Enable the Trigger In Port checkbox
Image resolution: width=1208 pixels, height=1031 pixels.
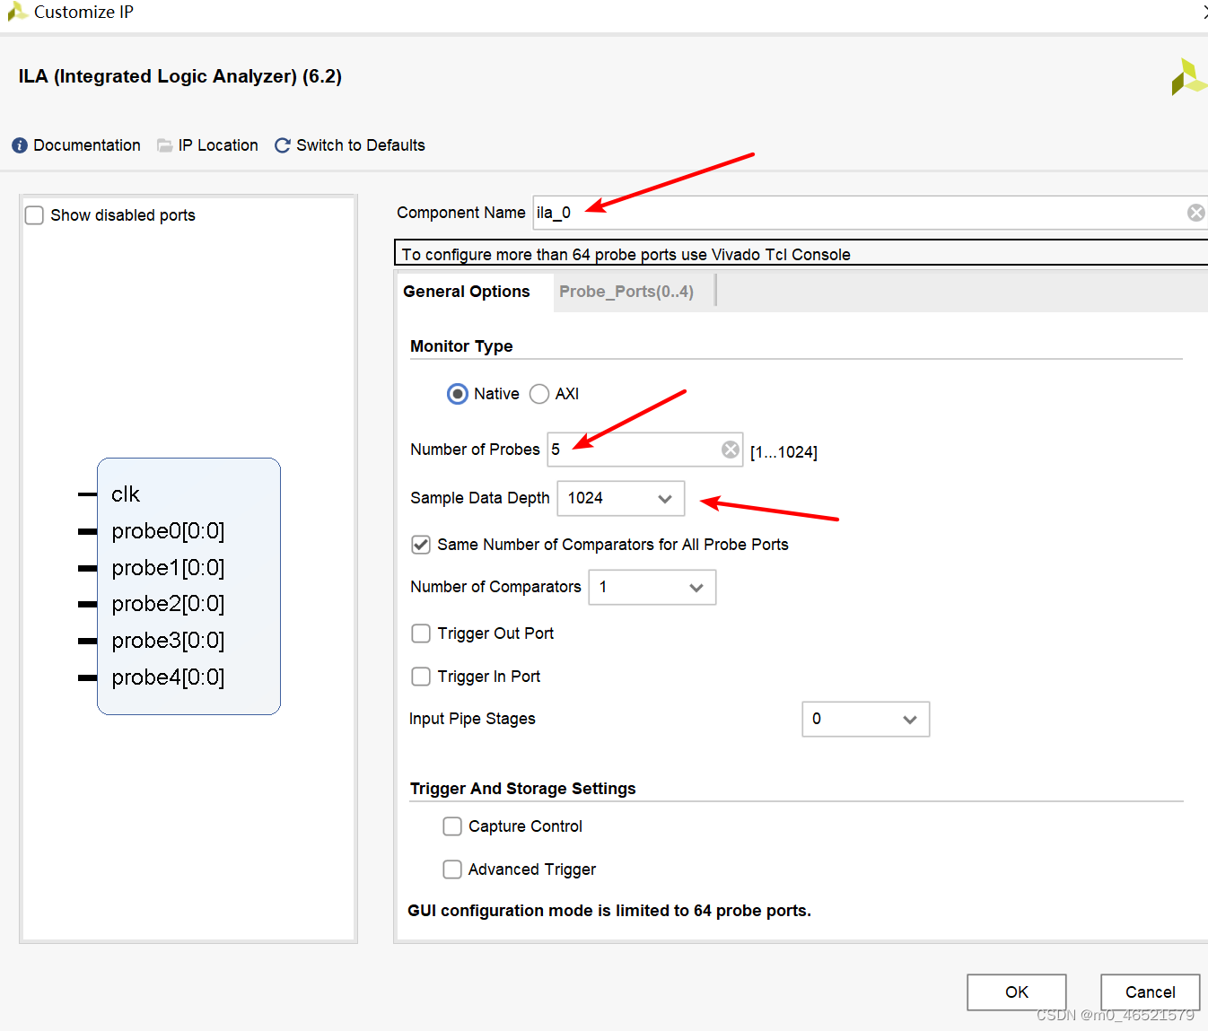click(421, 677)
